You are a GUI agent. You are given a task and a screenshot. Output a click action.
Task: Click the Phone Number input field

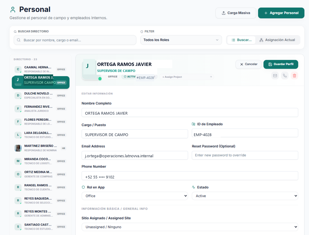pyautogui.click(x=190, y=176)
